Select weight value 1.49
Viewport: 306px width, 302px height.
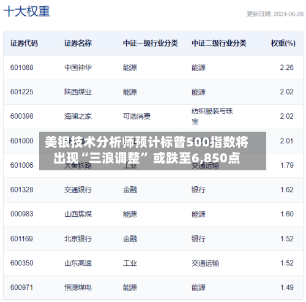287,287
